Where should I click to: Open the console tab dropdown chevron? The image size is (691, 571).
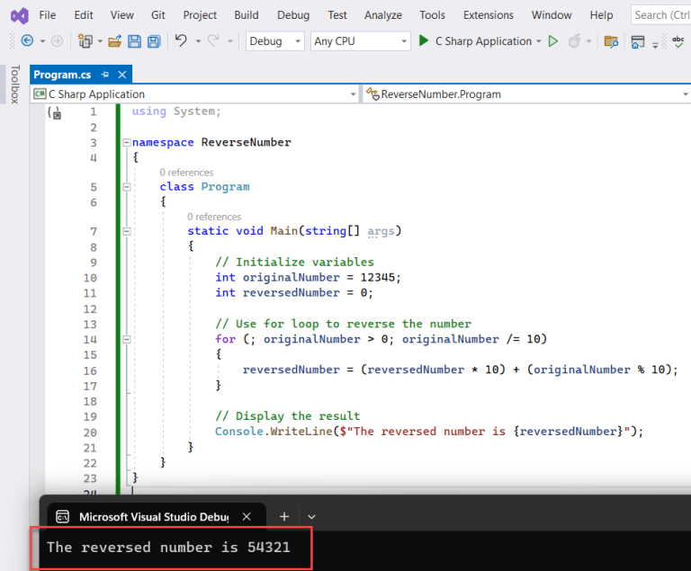tap(311, 517)
